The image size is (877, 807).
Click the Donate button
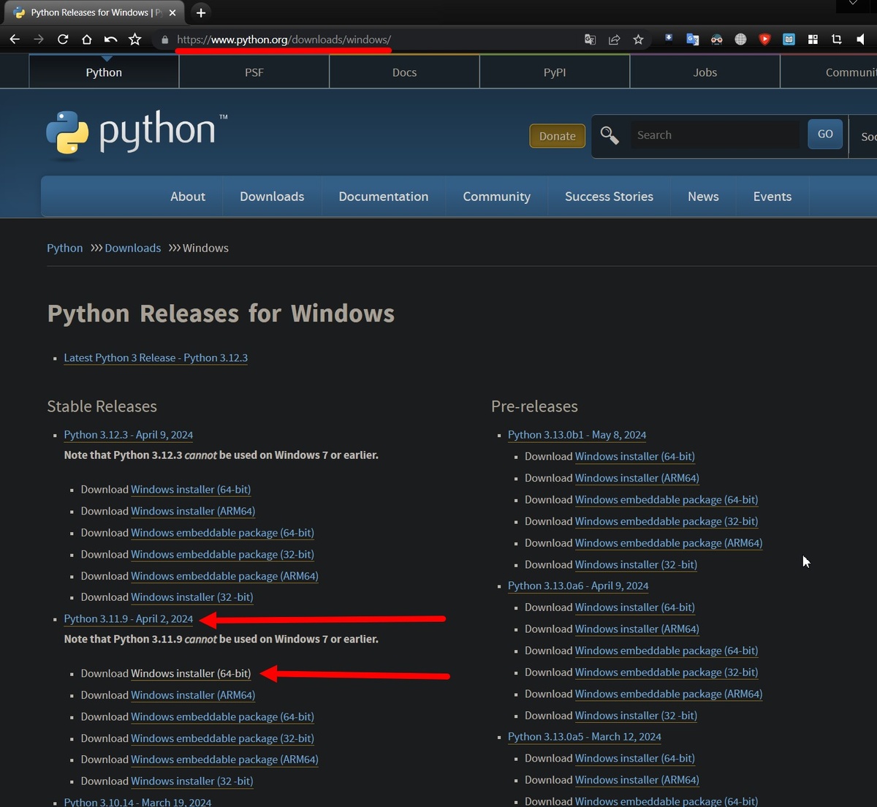pyautogui.click(x=558, y=136)
